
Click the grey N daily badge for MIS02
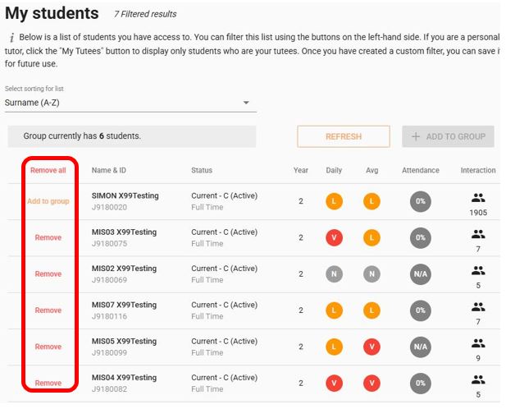[334, 274]
